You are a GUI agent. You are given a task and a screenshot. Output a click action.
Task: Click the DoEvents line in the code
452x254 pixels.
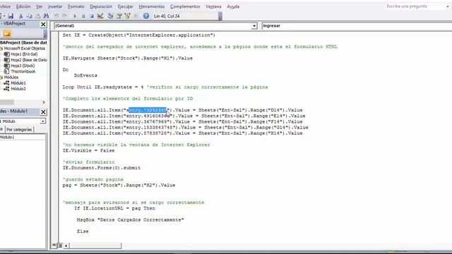click(x=85, y=75)
